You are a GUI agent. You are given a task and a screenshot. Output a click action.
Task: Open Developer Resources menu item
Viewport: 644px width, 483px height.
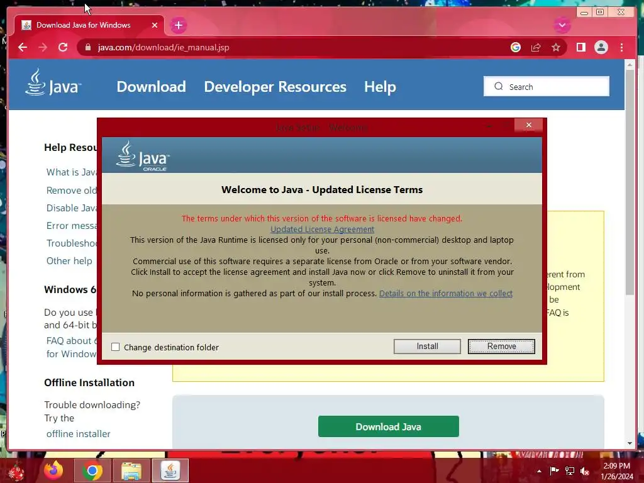point(275,87)
